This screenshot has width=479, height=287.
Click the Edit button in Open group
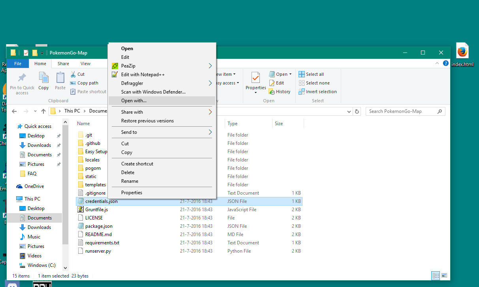pyautogui.click(x=276, y=83)
